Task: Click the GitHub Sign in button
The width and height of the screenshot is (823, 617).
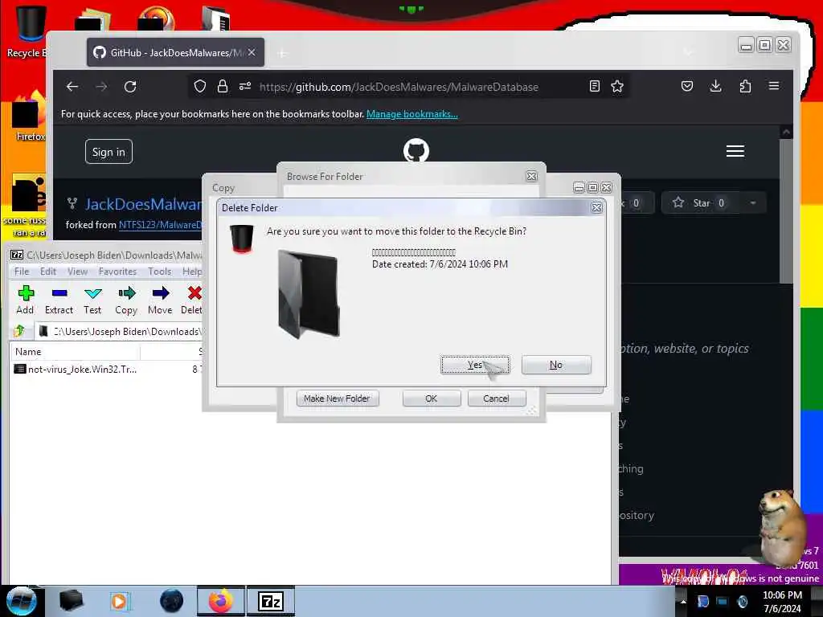Action: coord(109,152)
